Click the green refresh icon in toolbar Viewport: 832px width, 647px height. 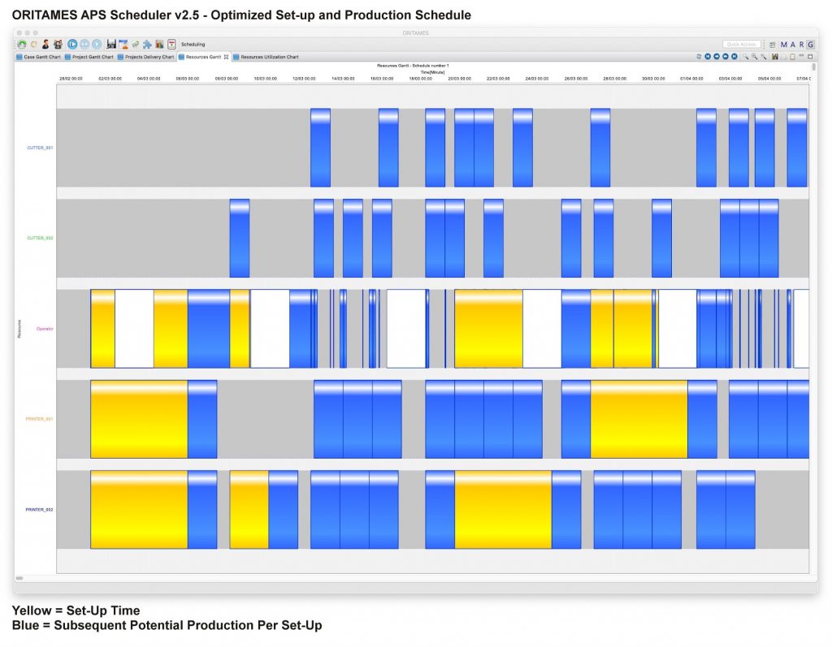pyautogui.click(x=22, y=45)
